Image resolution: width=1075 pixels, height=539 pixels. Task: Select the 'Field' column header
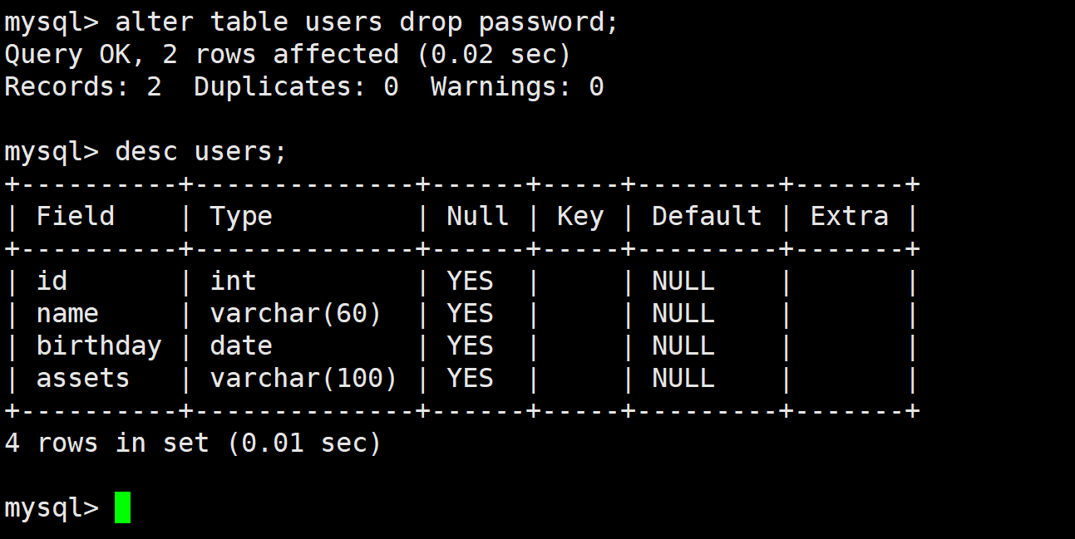(x=75, y=217)
